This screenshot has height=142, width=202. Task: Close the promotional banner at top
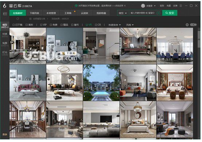point(125,6)
